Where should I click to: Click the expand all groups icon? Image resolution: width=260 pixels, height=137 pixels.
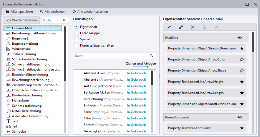click(x=181, y=27)
